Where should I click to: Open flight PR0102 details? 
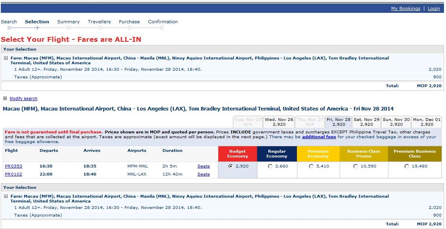tap(13, 174)
